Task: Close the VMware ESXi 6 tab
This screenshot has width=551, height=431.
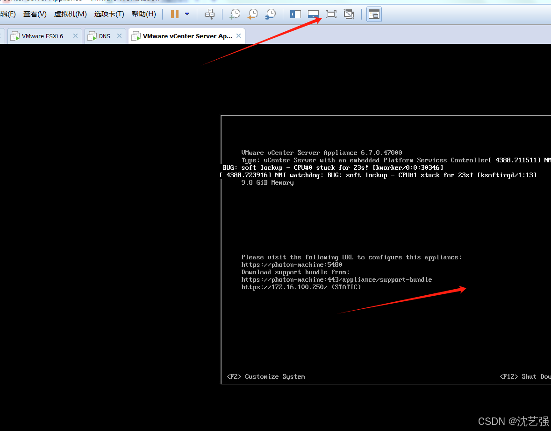Action: [75, 36]
